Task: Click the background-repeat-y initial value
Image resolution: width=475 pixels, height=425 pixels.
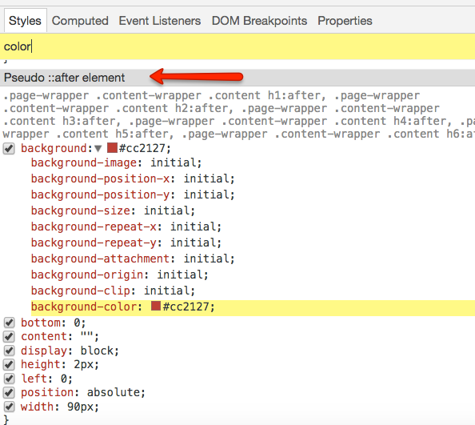Action: [194, 243]
